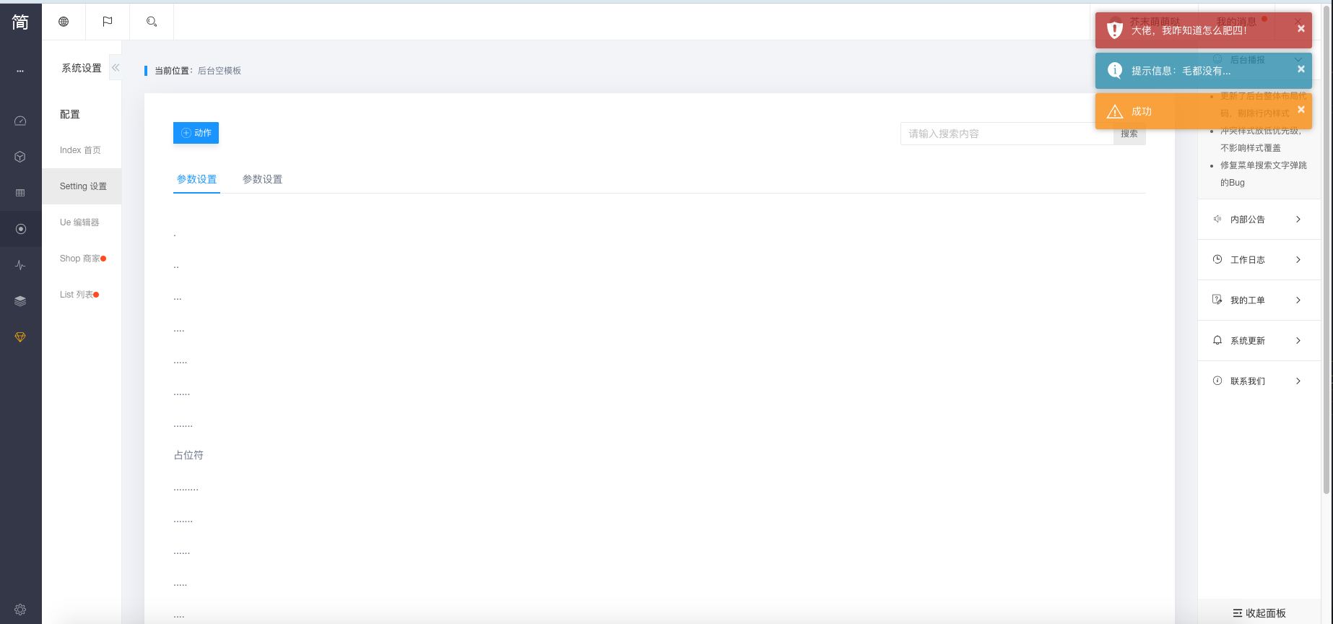Open settings gear at sidebar bottom
The height and width of the screenshot is (624, 1333).
20,610
